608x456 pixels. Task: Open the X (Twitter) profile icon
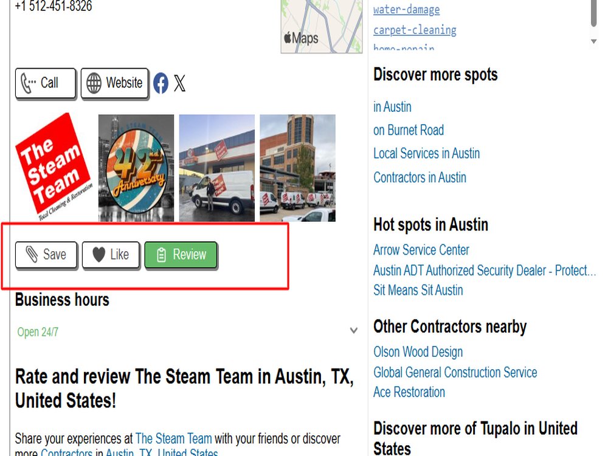pos(179,83)
